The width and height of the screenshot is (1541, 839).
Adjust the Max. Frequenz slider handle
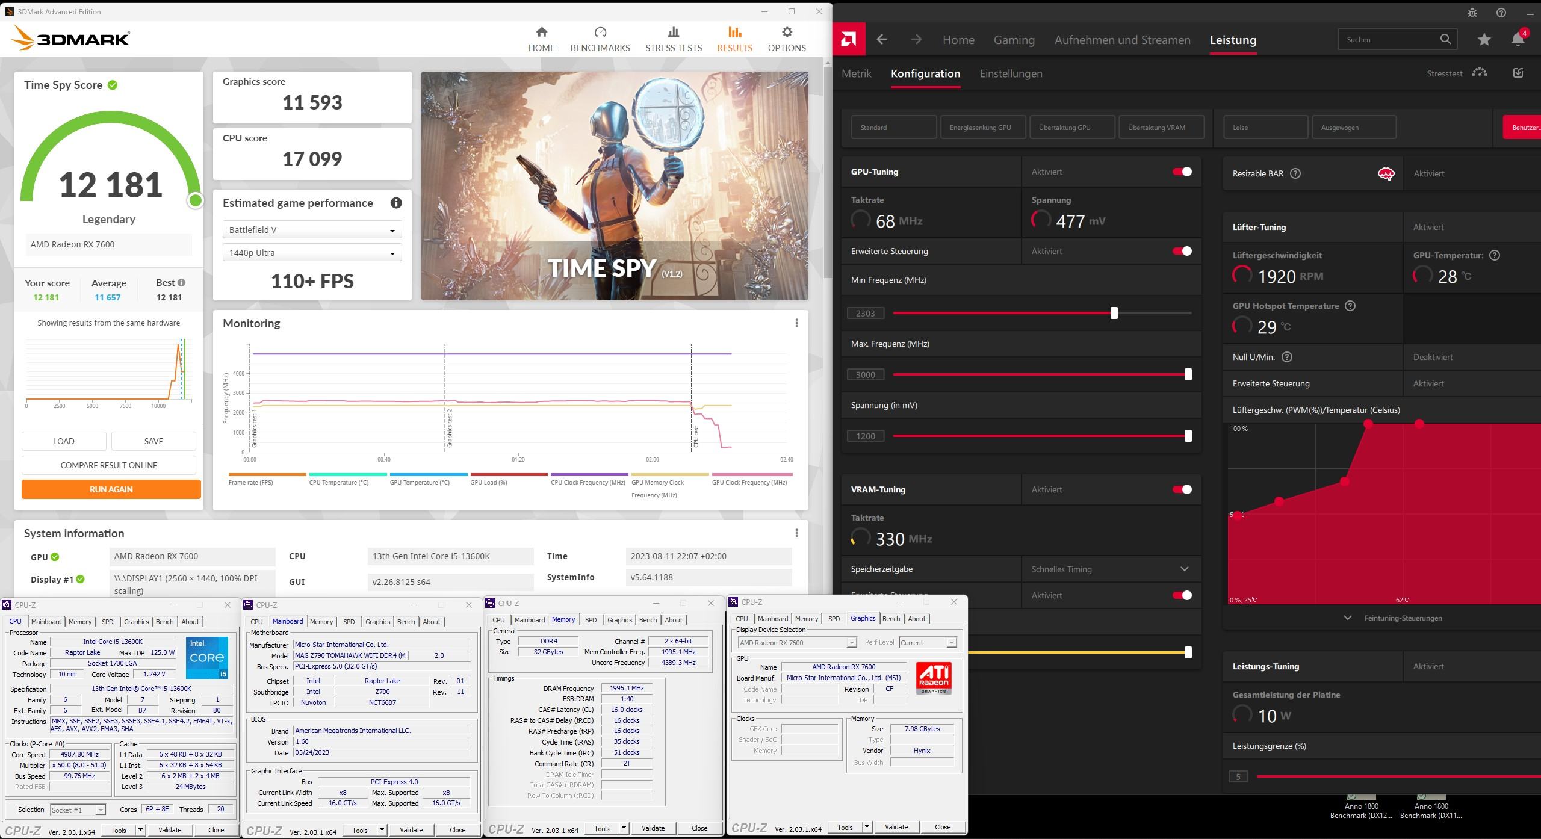coord(1188,374)
